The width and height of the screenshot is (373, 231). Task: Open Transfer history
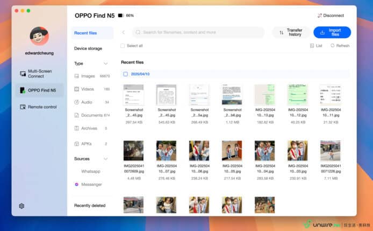tap(291, 32)
